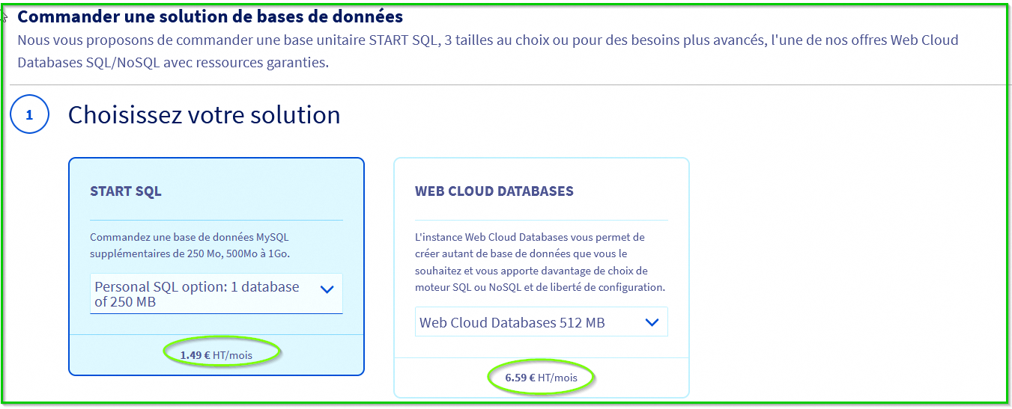Click the Choisissez votre solution heading
Image resolution: width=1012 pixels, height=409 pixels.
click(204, 115)
